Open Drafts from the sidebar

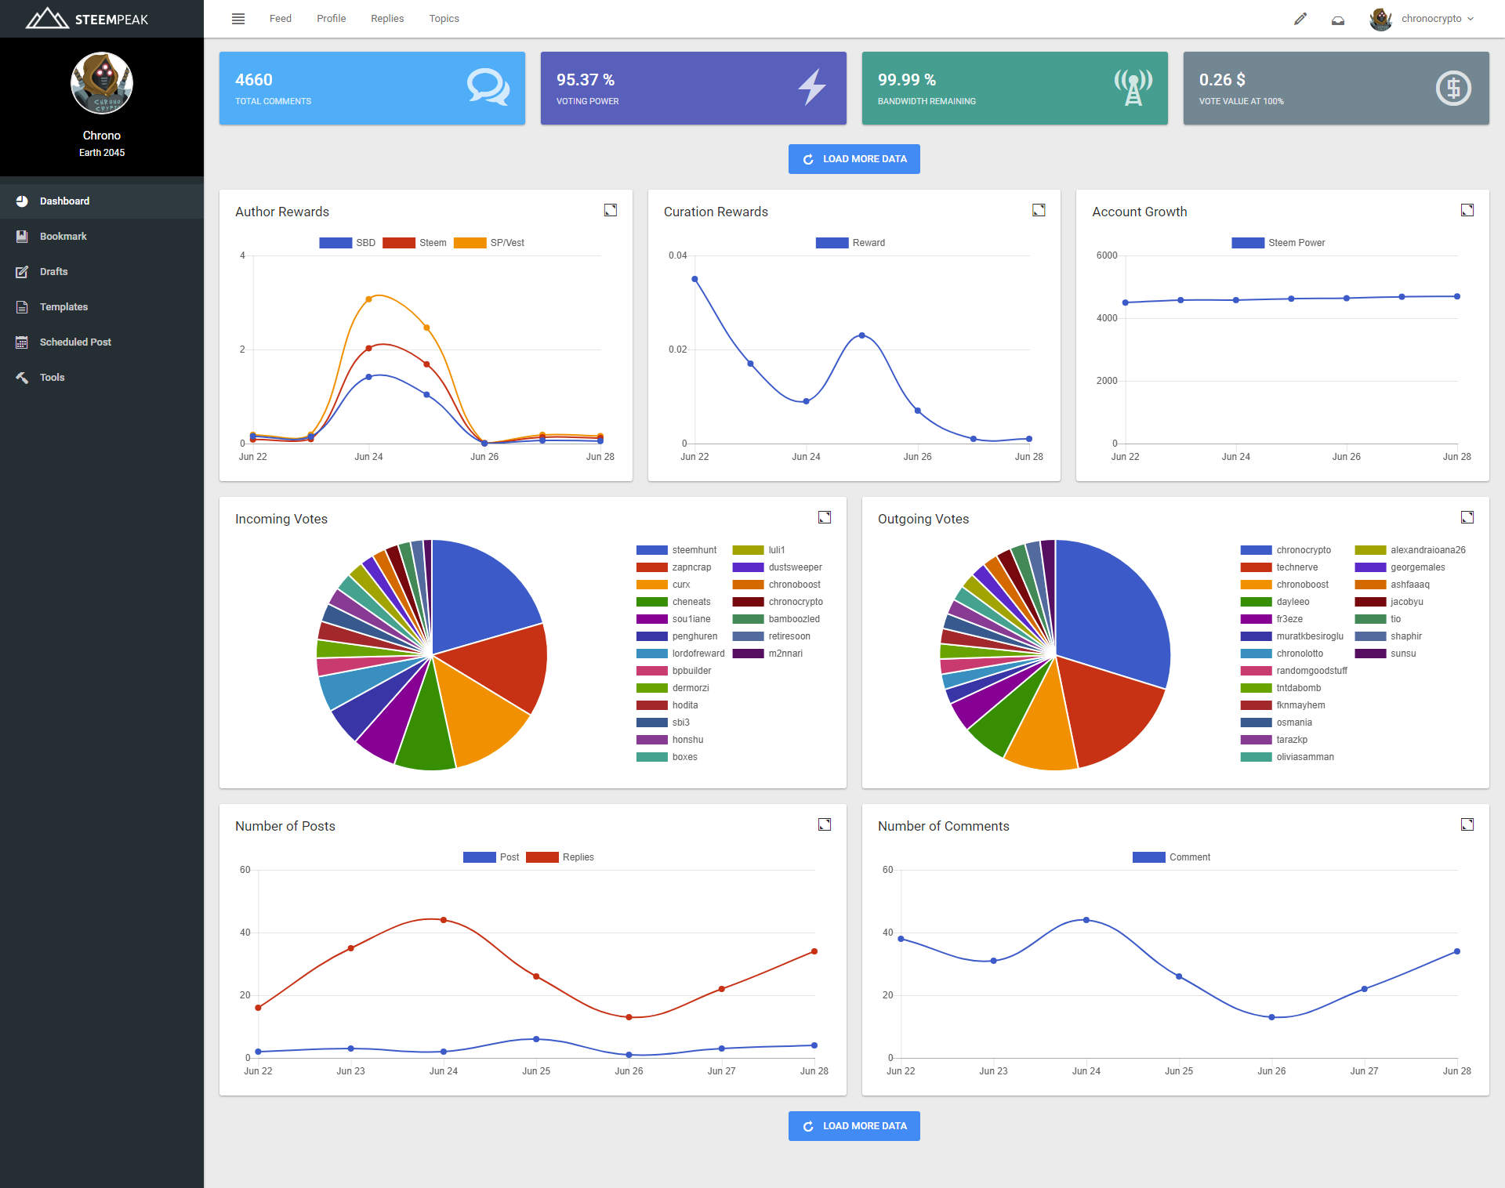click(53, 271)
